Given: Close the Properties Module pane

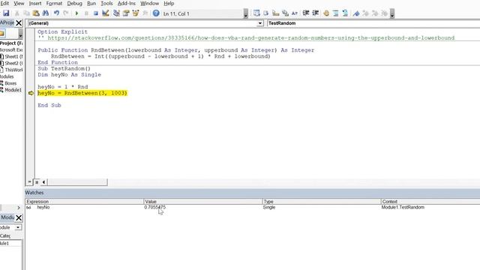Looking at the screenshot, I should [x=19, y=217].
